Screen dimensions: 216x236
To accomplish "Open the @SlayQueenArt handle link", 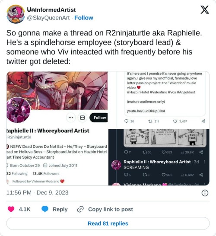I will click(x=48, y=18).
